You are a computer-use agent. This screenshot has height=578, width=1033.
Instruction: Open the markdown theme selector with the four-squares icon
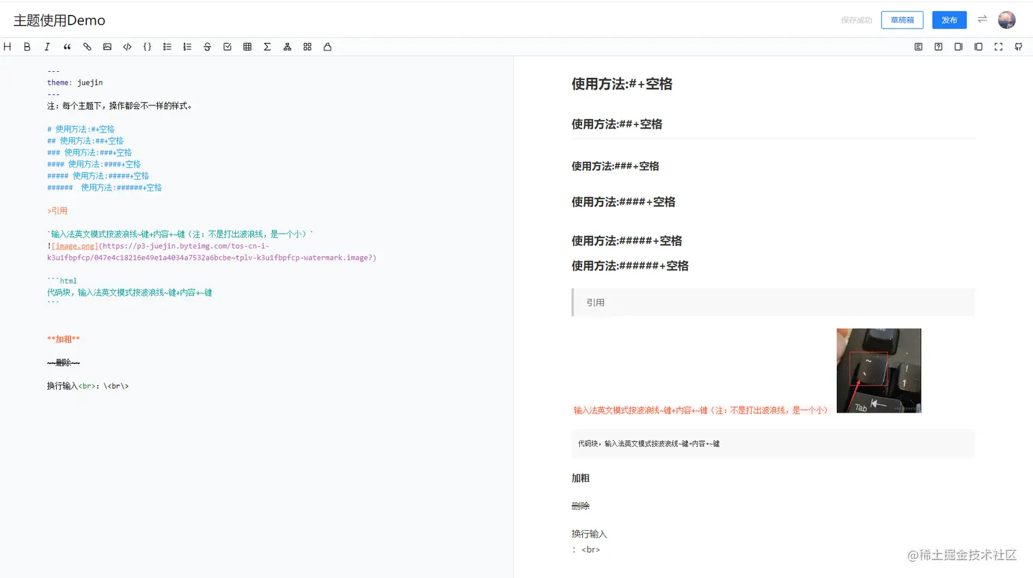point(307,47)
